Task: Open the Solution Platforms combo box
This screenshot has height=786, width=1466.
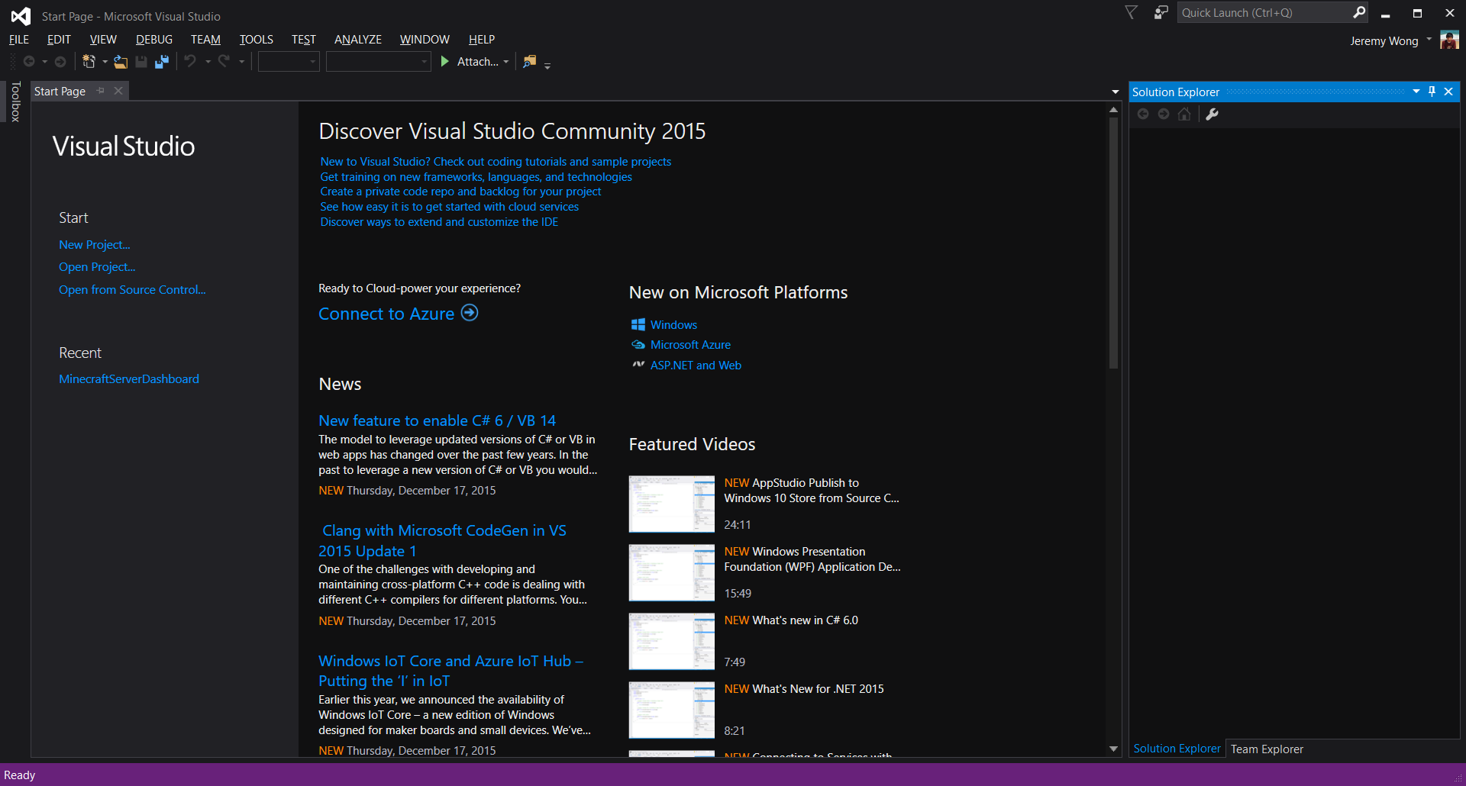Action: pyautogui.click(x=379, y=62)
